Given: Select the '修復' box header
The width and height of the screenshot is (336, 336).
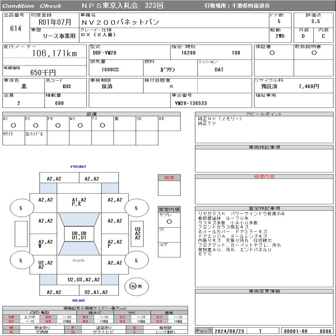Looking at the screenshot, I should point(169,177).
